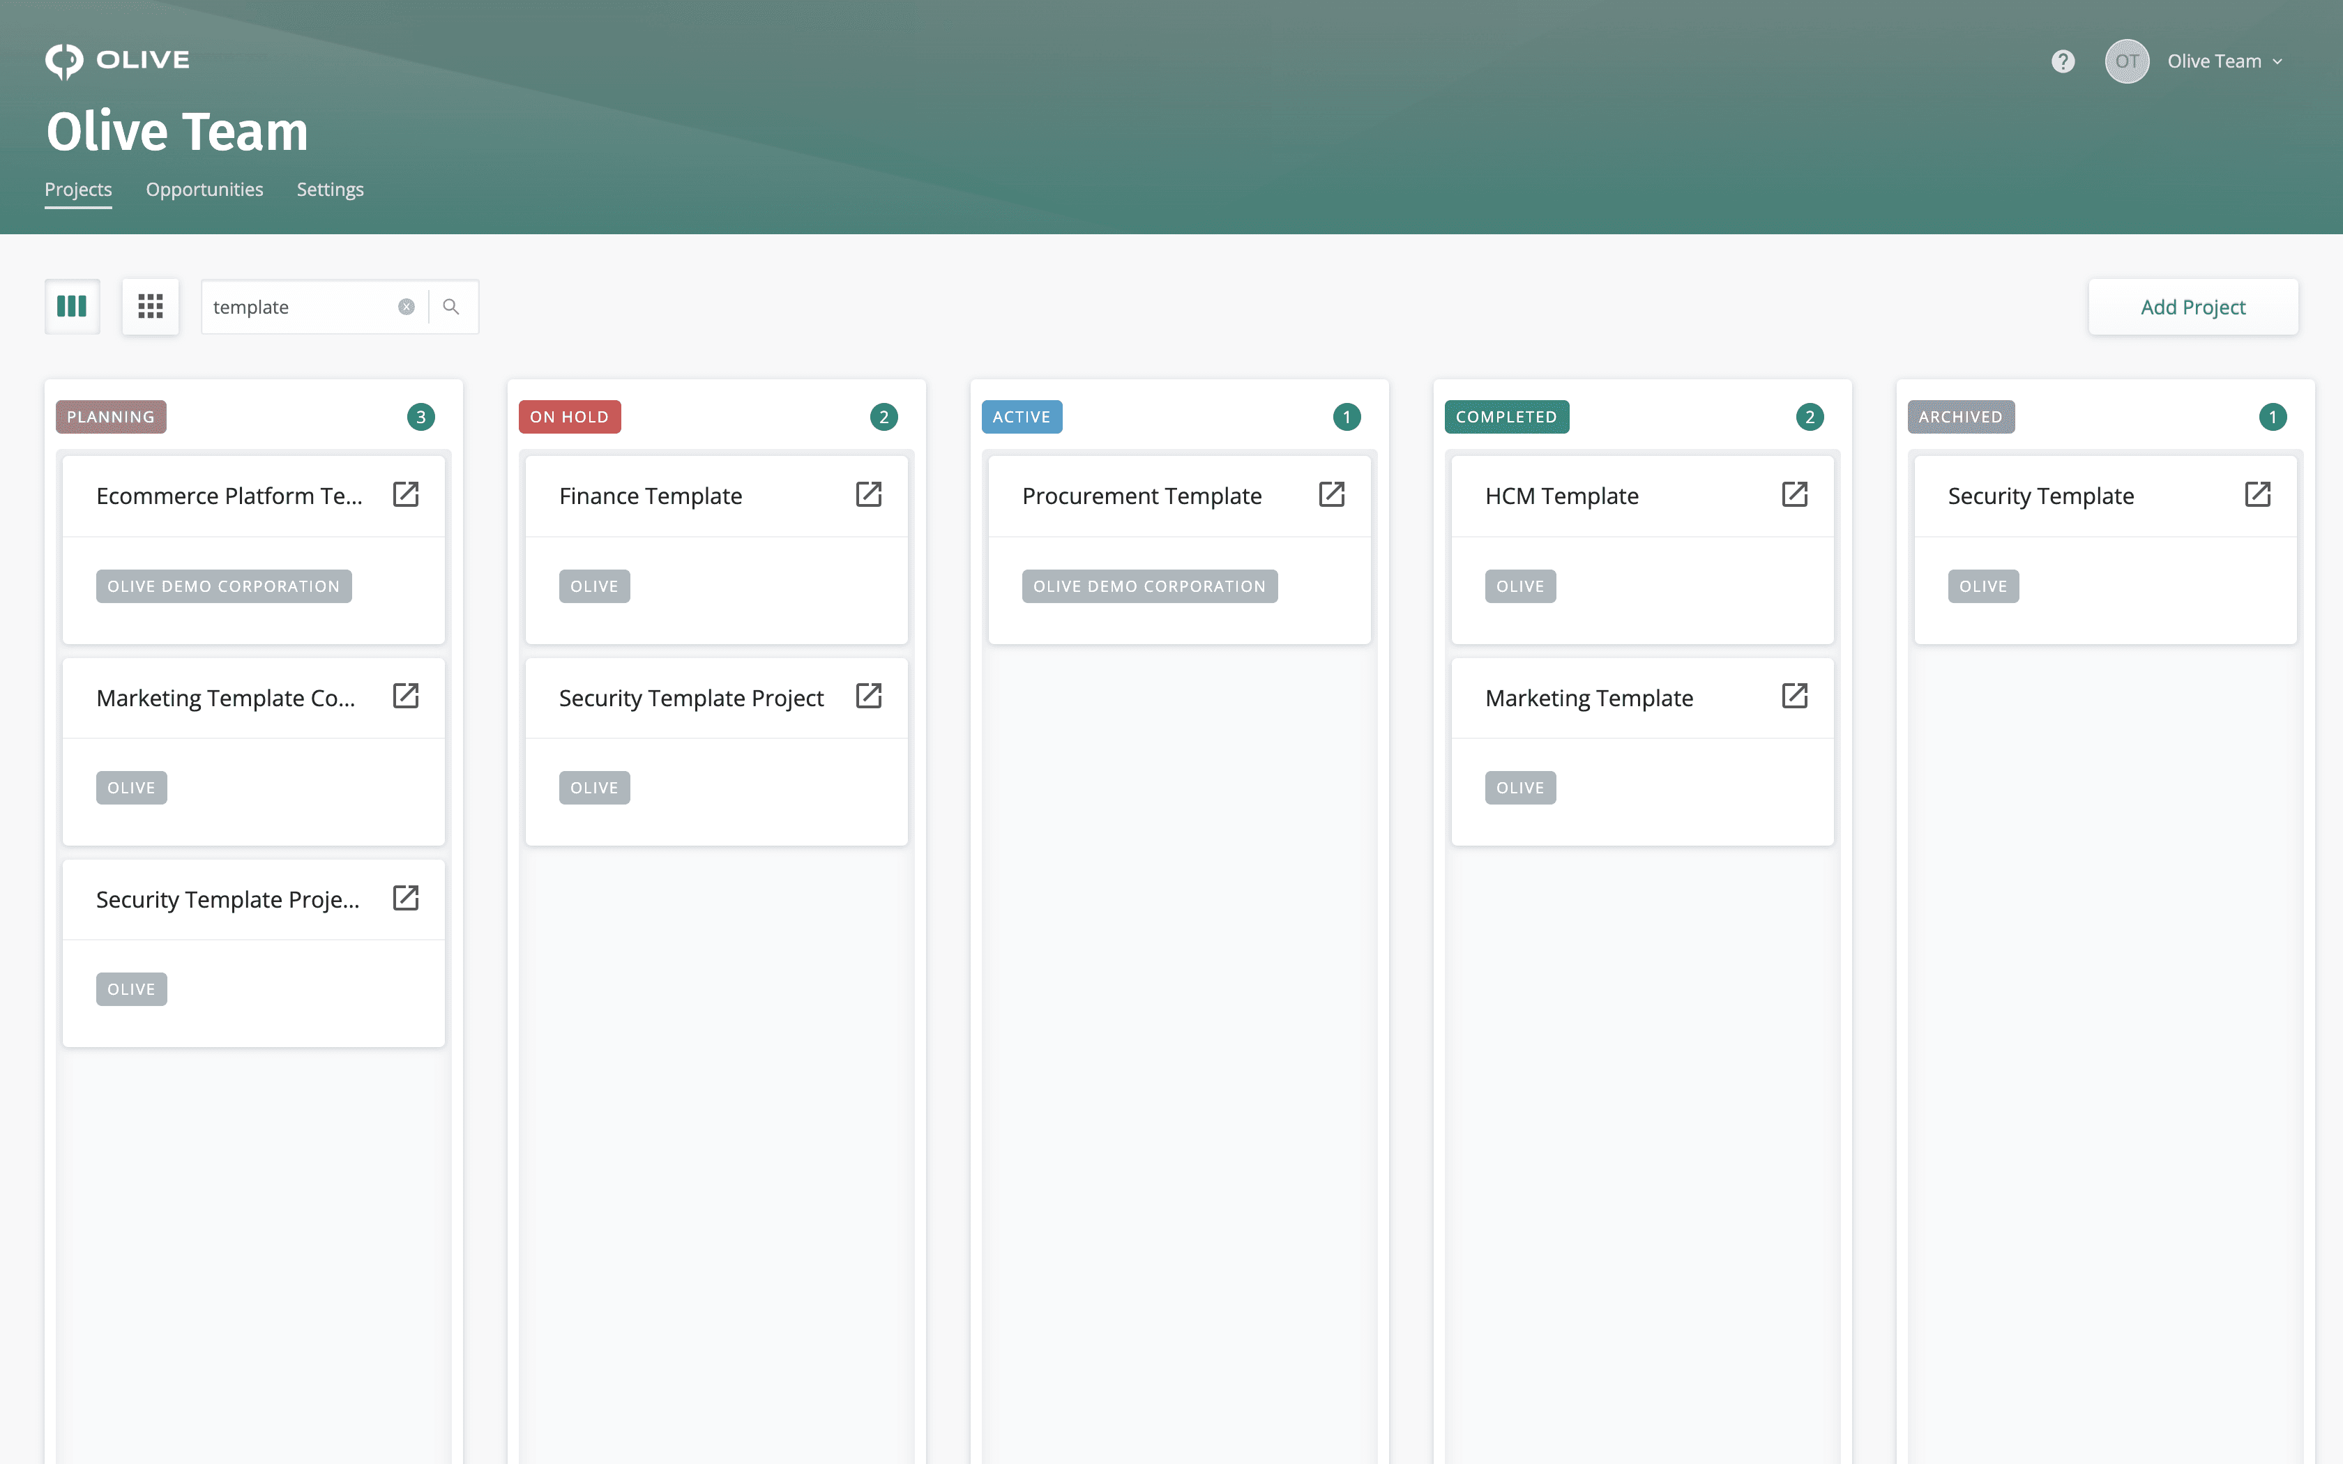The image size is (2343, 1464).
Task: Open On Hold Security Template Project link icon
Action: pos(868,696)
